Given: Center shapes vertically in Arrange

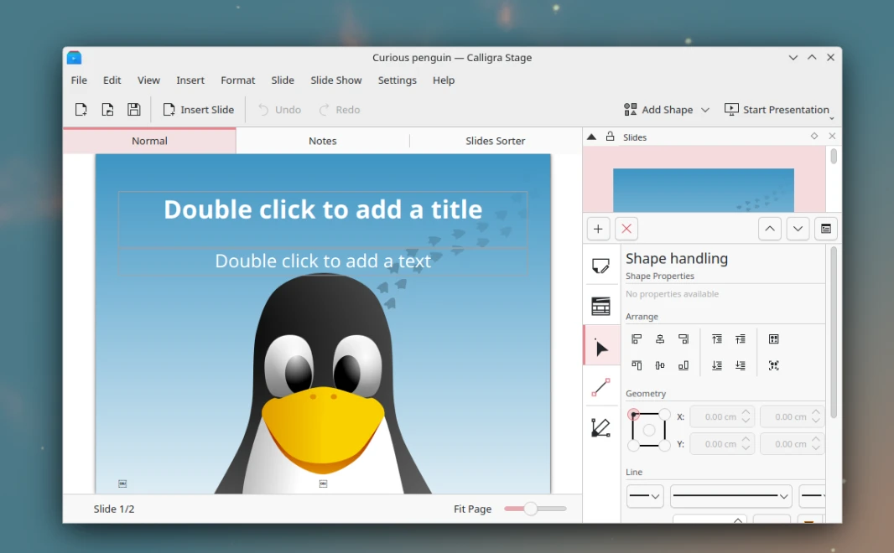Looking at the screenshot, I should 660,365.
